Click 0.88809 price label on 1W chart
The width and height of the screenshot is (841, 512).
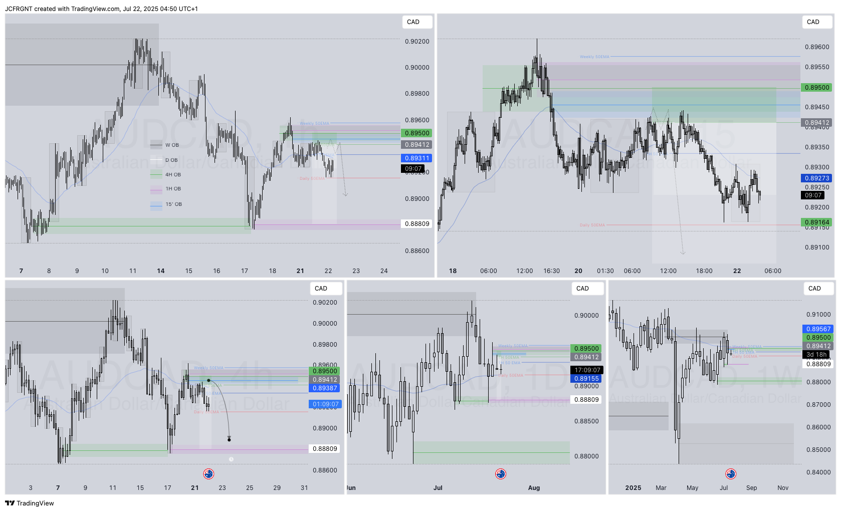[x=818, y=364]
